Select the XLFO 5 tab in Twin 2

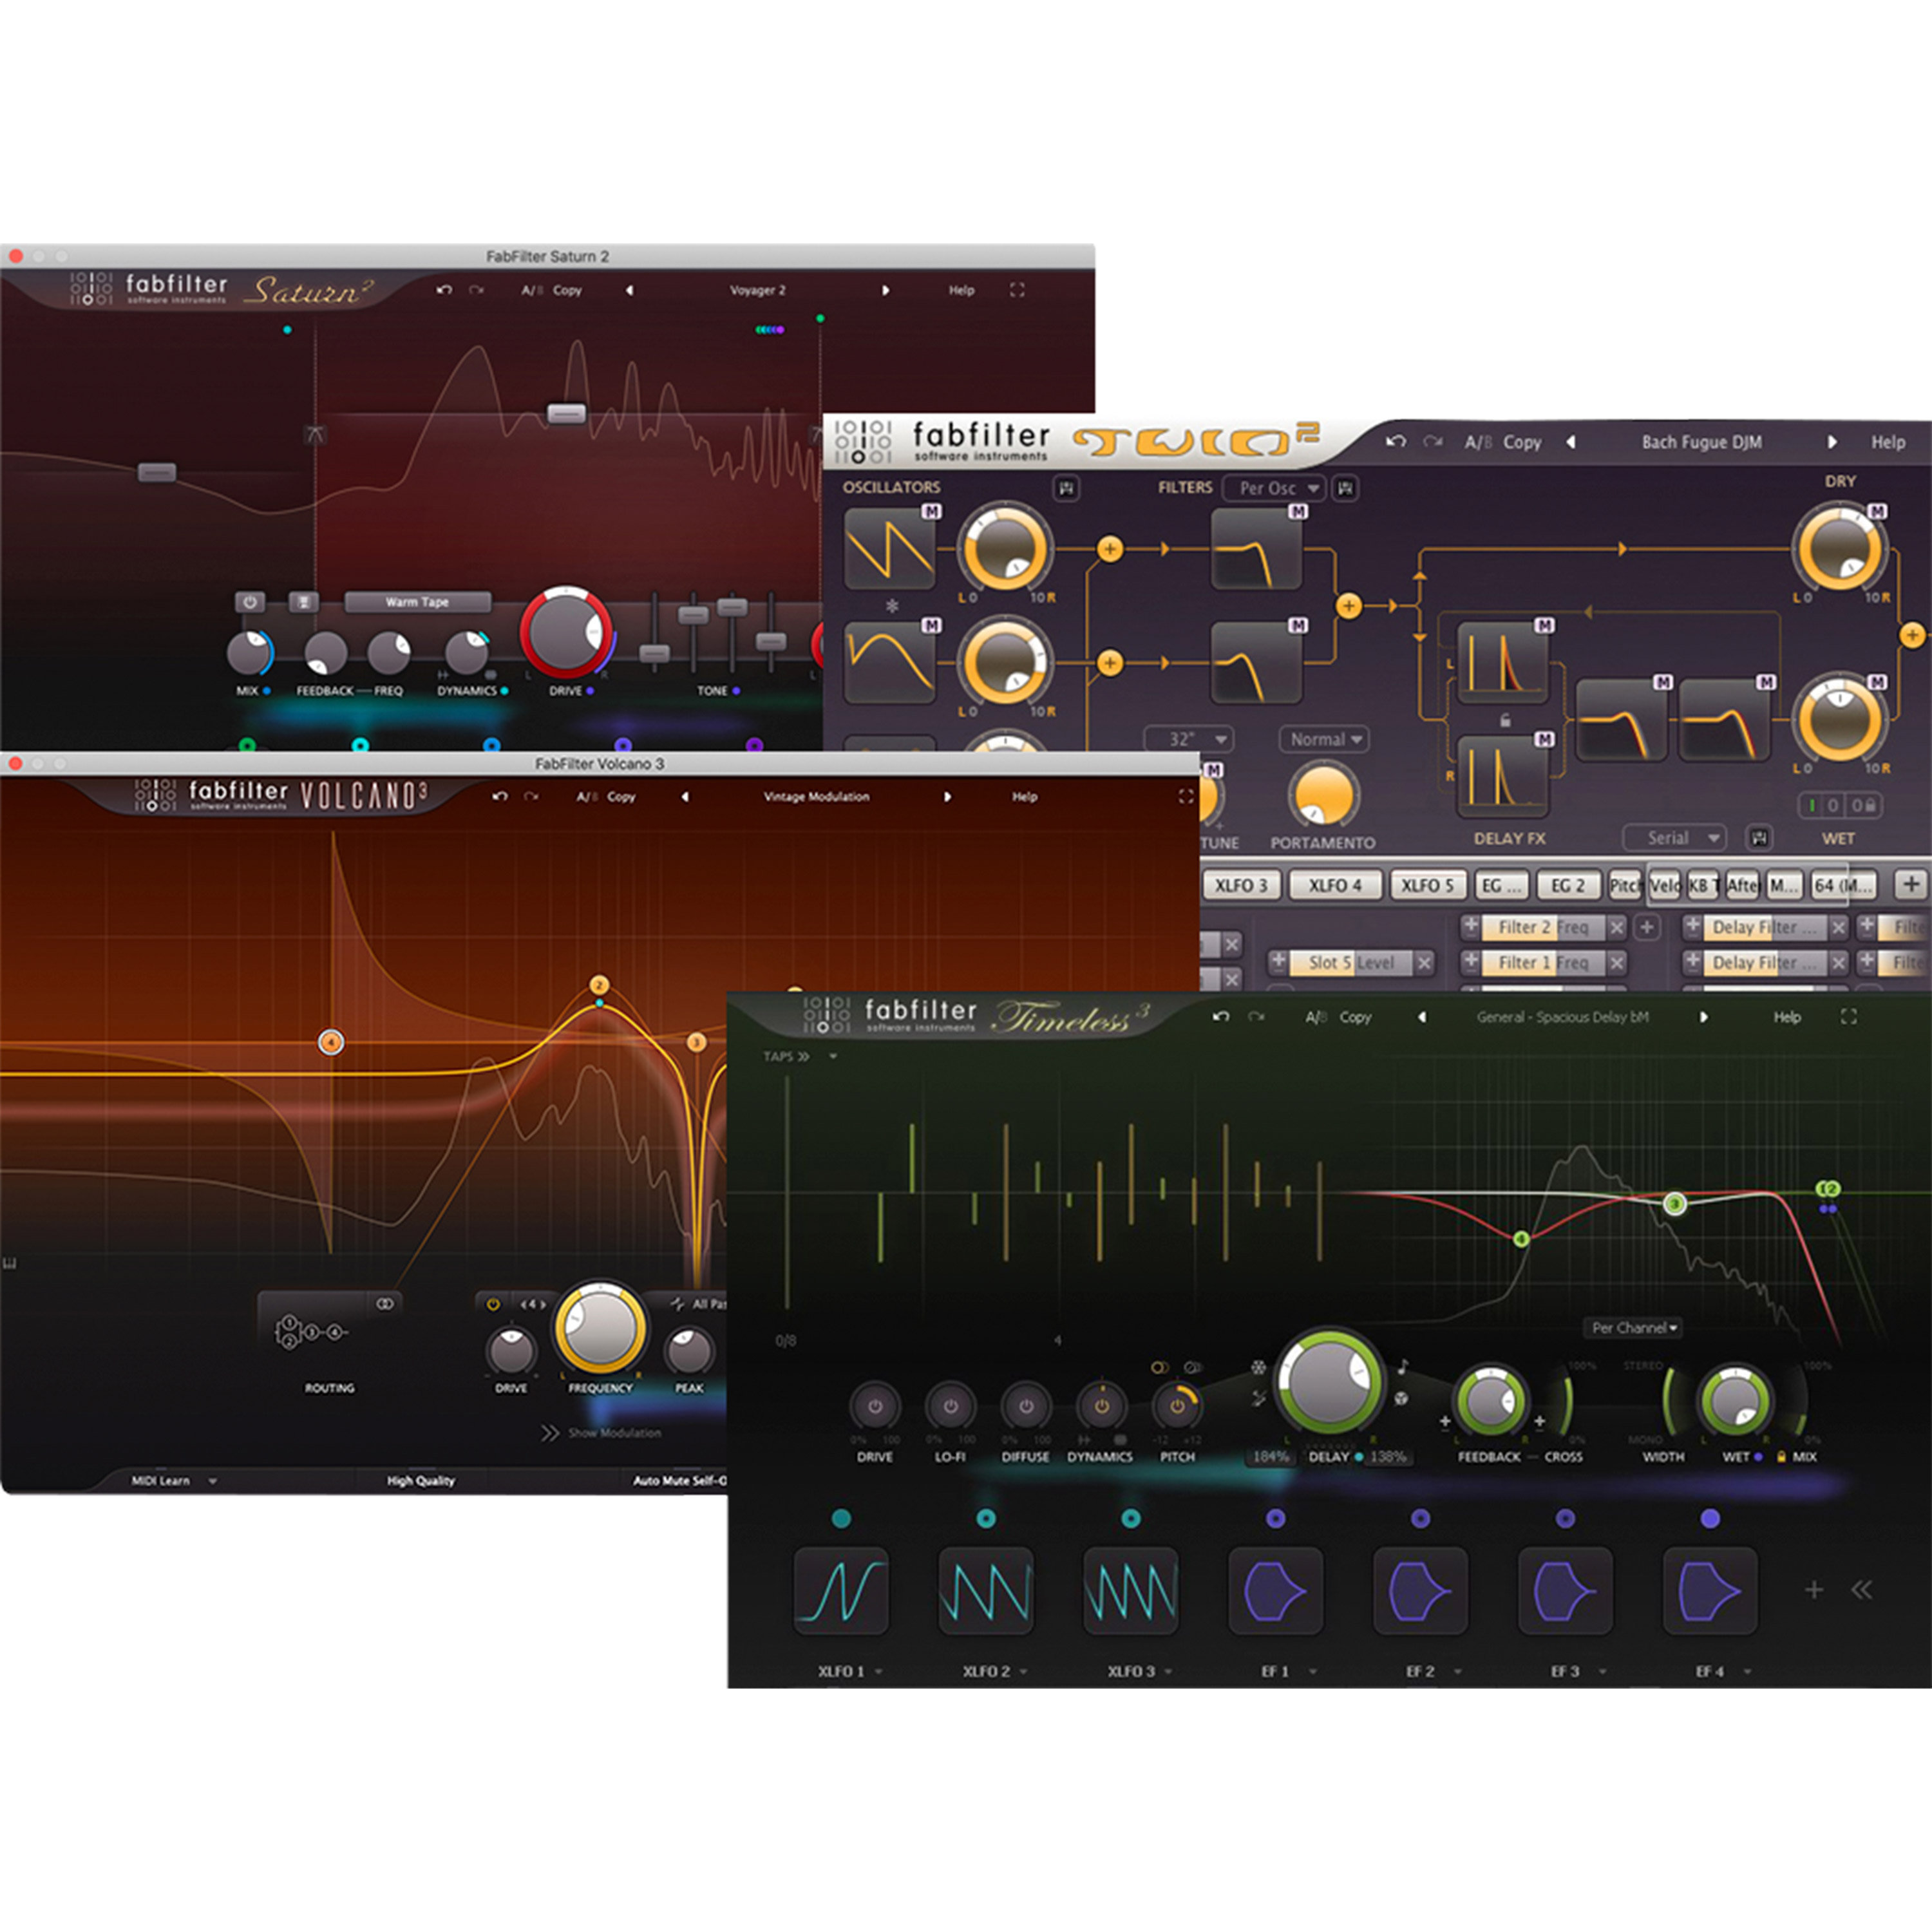tap(1427, 885)
